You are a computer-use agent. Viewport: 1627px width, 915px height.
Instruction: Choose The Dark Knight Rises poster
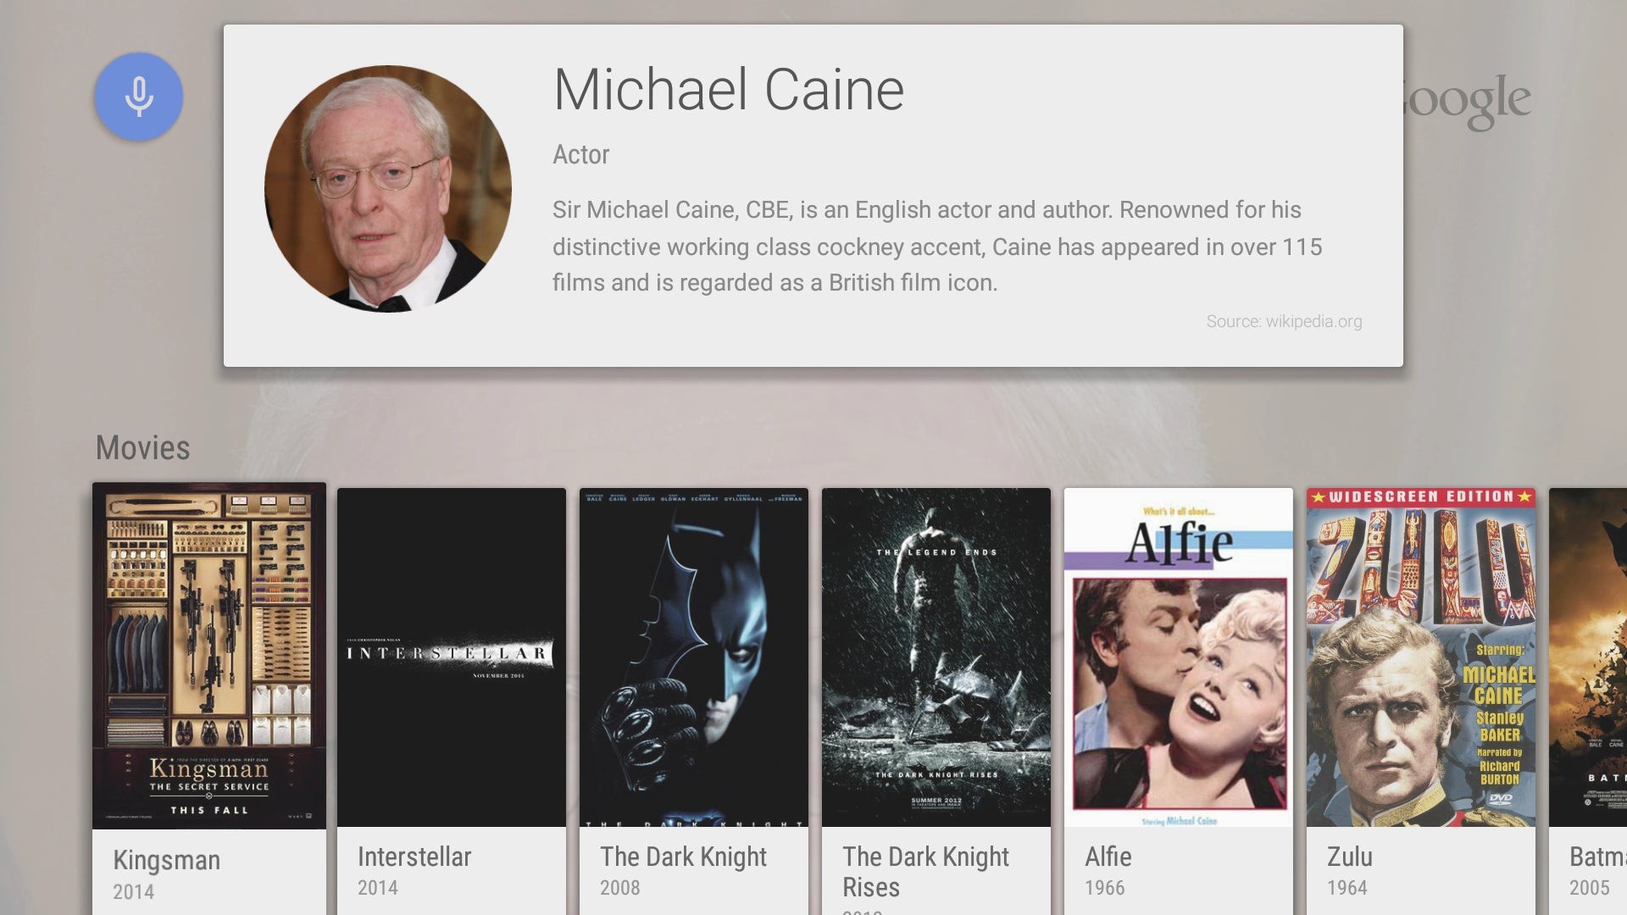(x=936, y=657)
